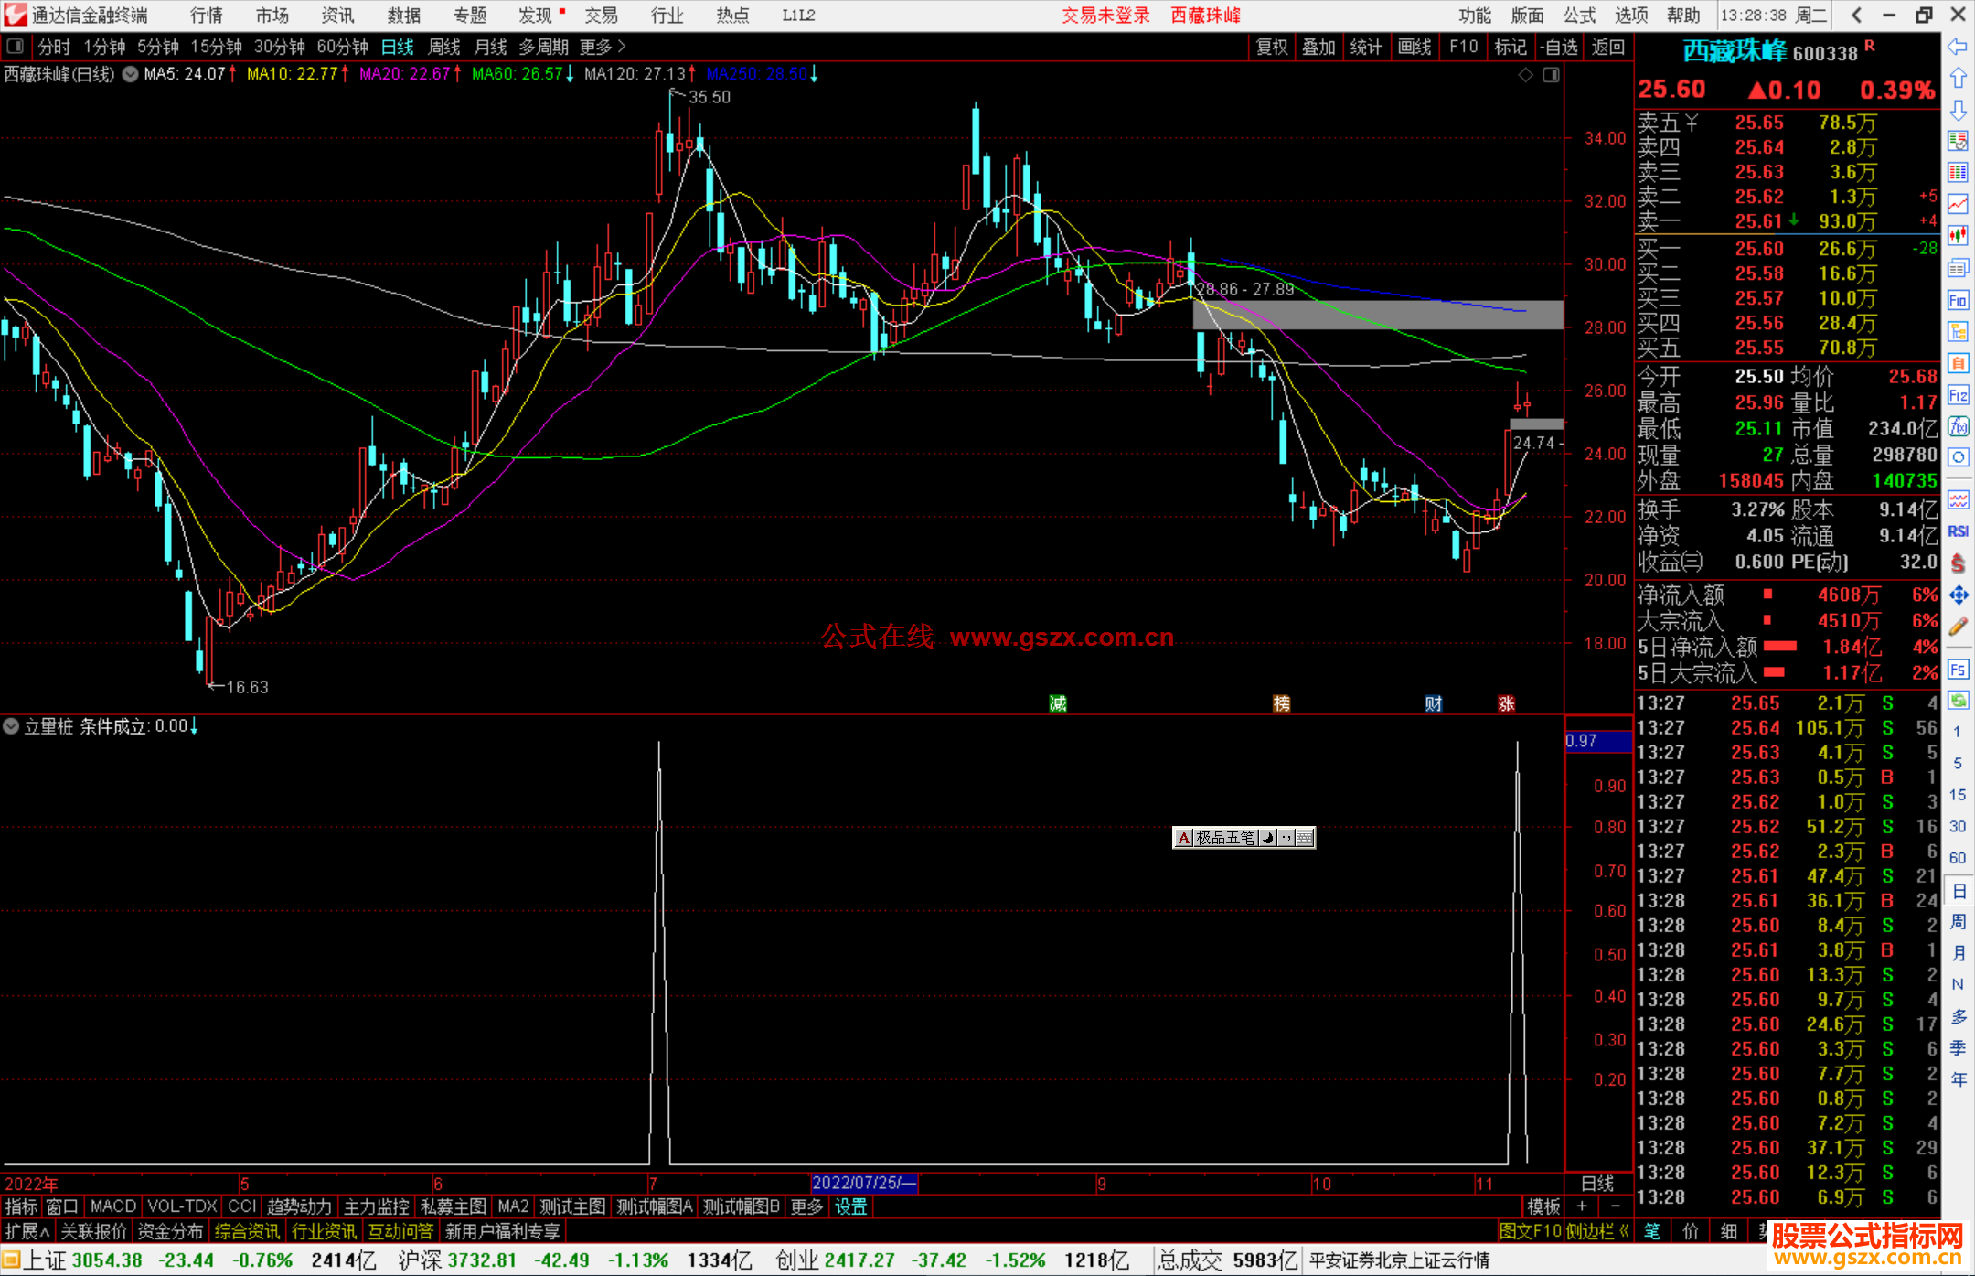The height and width of the screenshot is (1276, 1975).
Task: Select the pencil drawing tool icon
Action: (1958, 627)
